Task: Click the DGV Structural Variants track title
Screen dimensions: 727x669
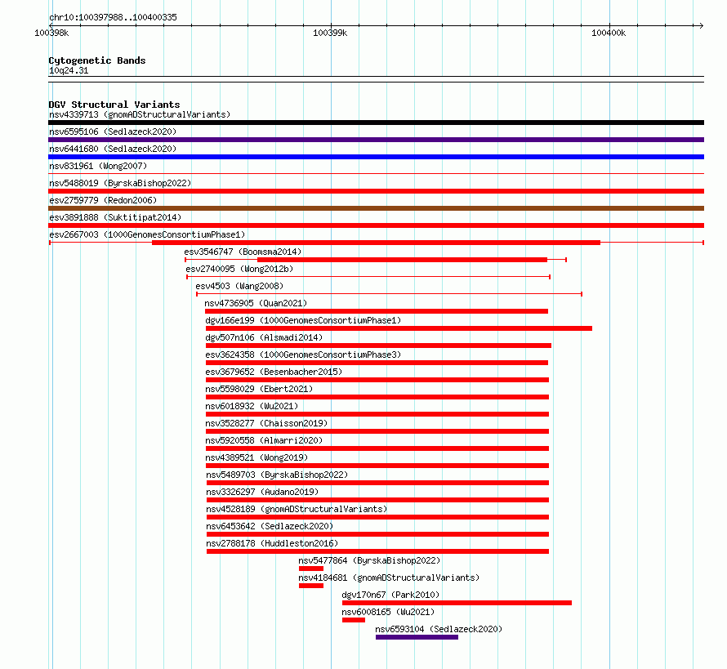Action: coord(114,105)
